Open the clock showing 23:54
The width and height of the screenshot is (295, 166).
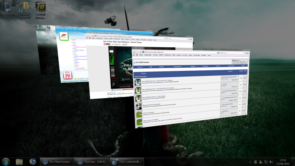283,162
